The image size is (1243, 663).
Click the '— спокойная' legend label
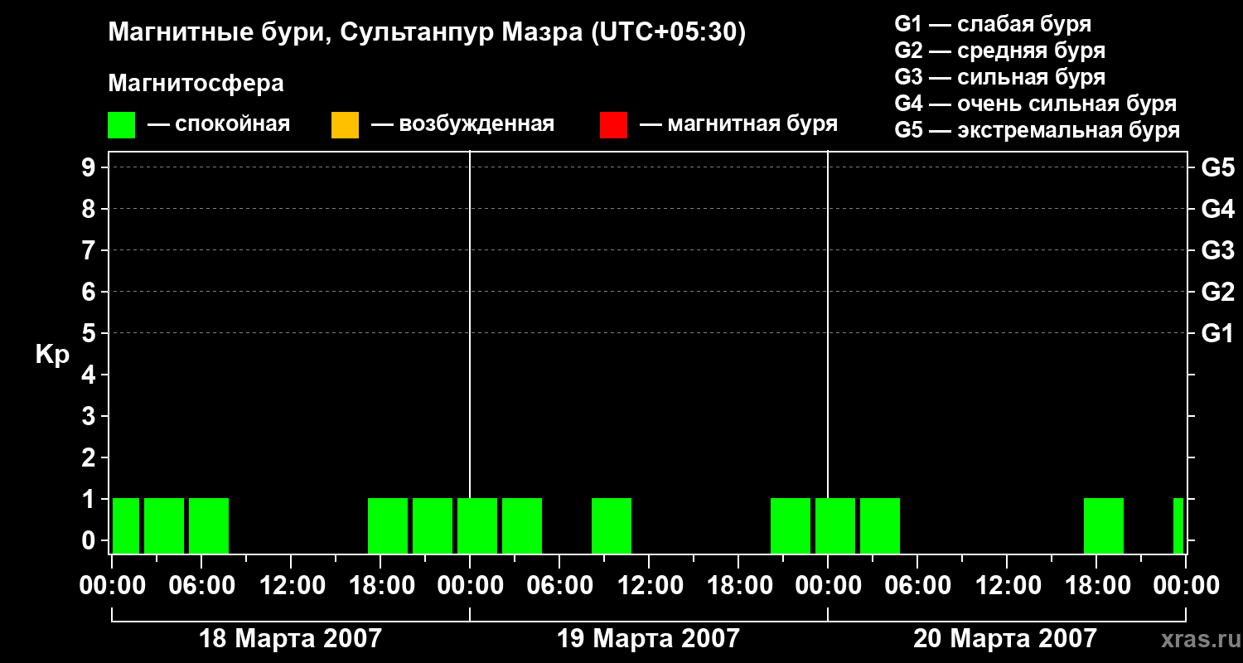[219, 124]
